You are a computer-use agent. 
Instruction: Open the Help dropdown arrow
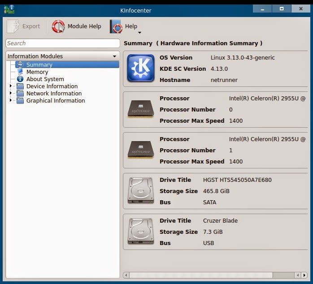[x=139, y=33]
